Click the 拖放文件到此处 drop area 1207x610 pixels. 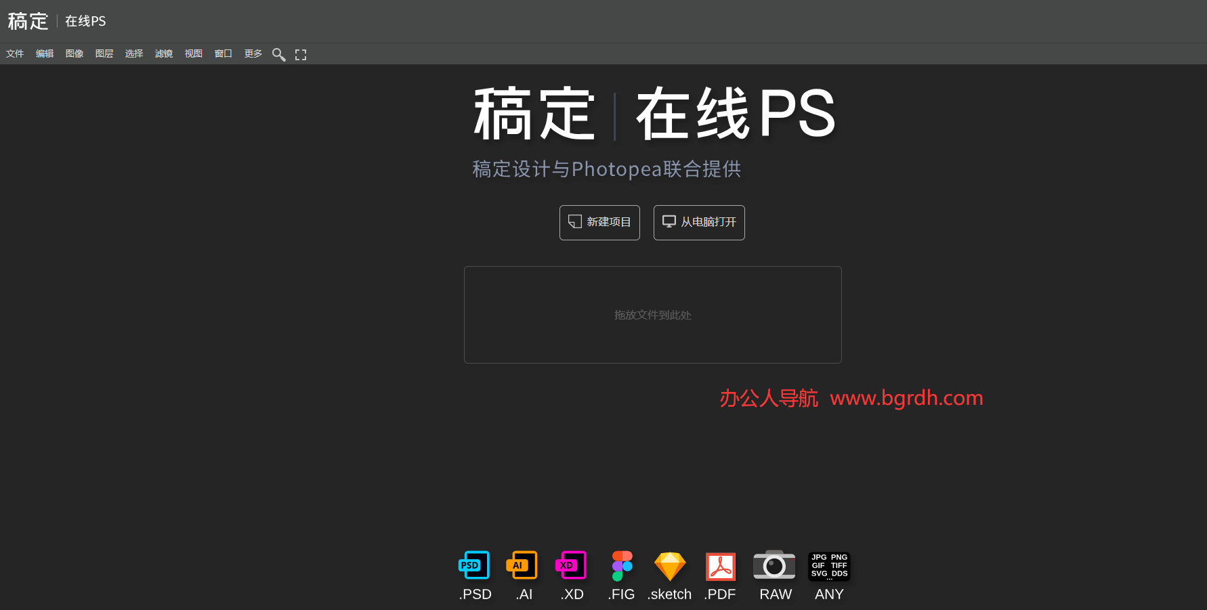pyautogui.click(x=653, y=315)
